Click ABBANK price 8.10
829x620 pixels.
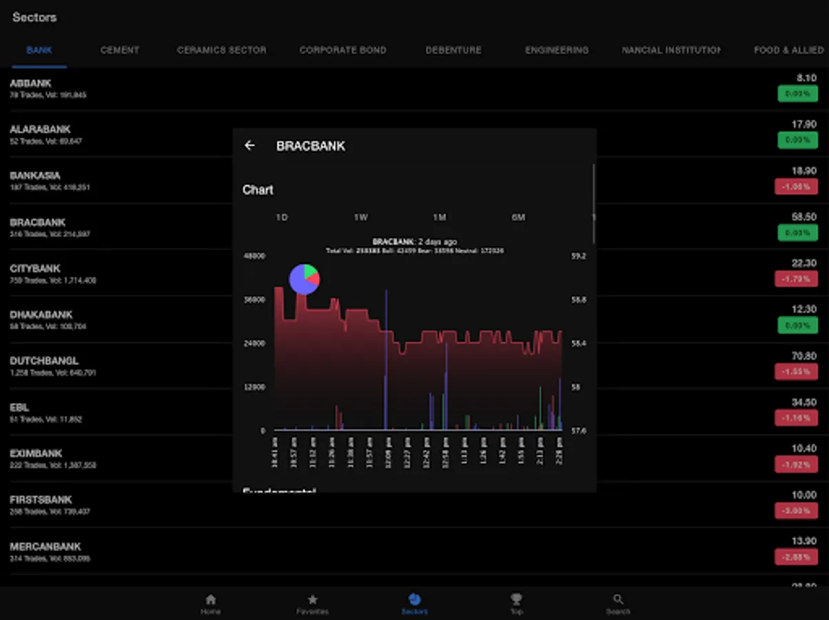click(x=806, y=78)
